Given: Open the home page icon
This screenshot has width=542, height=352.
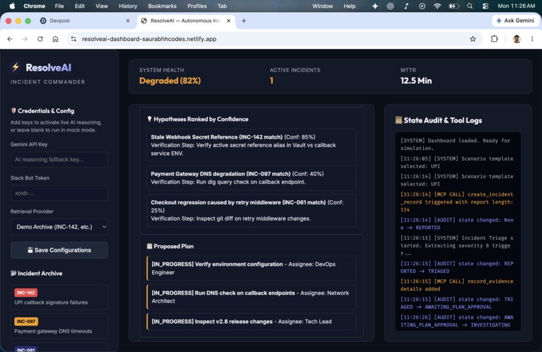Looking at the screenshot, I should coord(55,39).
